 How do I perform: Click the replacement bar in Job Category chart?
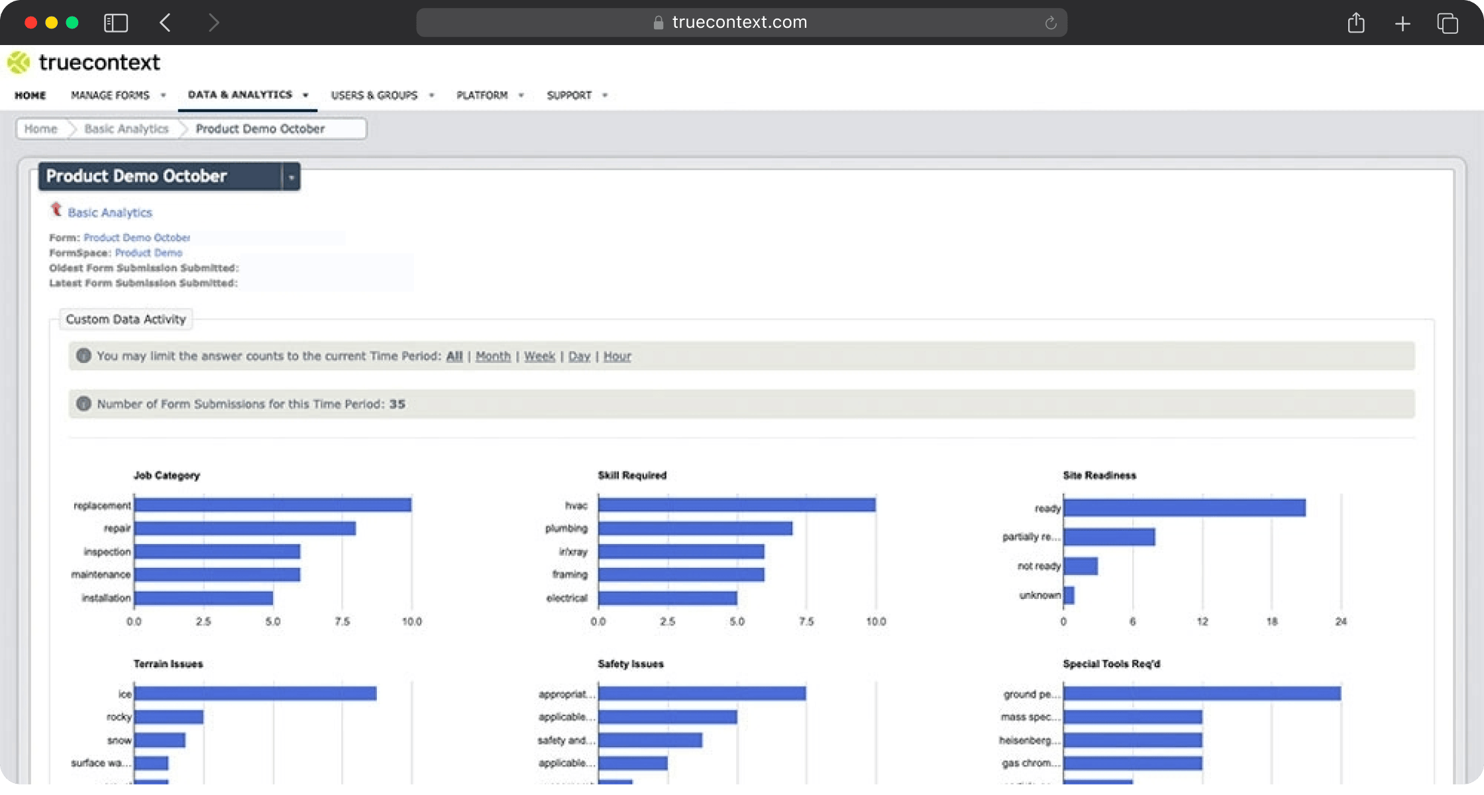(273, 505)
